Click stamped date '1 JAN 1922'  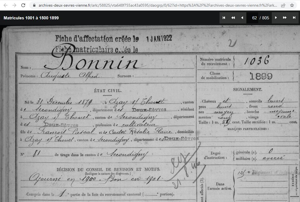tap(159, 39)
